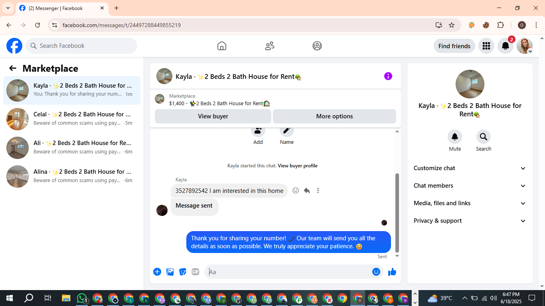Open more options for Kayla's message
This screenshot has width=545, height=306.
pyautogui.click(x=318, y=190)
